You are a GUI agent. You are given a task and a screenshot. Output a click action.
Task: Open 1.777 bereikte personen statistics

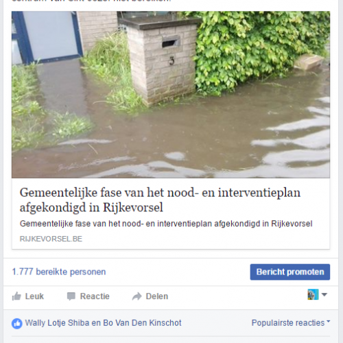tap(59, 272)
